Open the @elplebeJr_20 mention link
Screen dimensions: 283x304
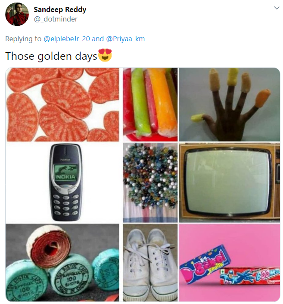(67, 39)
